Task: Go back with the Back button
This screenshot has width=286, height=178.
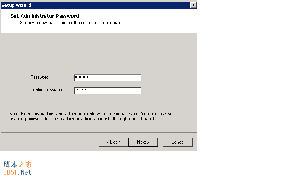Action: coord(113,142)
